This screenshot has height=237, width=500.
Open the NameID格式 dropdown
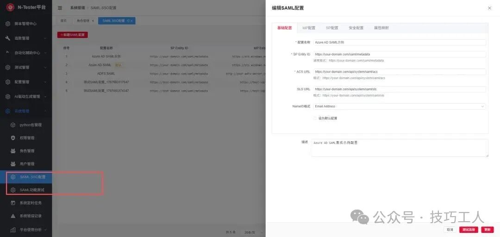[399, 106]
